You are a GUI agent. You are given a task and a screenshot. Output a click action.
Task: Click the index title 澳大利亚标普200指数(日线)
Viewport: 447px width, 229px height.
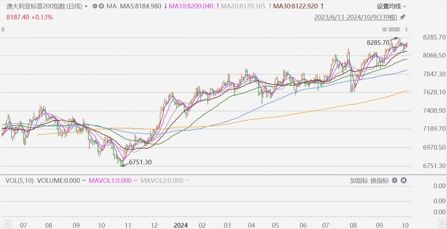[x=45, y=6]
